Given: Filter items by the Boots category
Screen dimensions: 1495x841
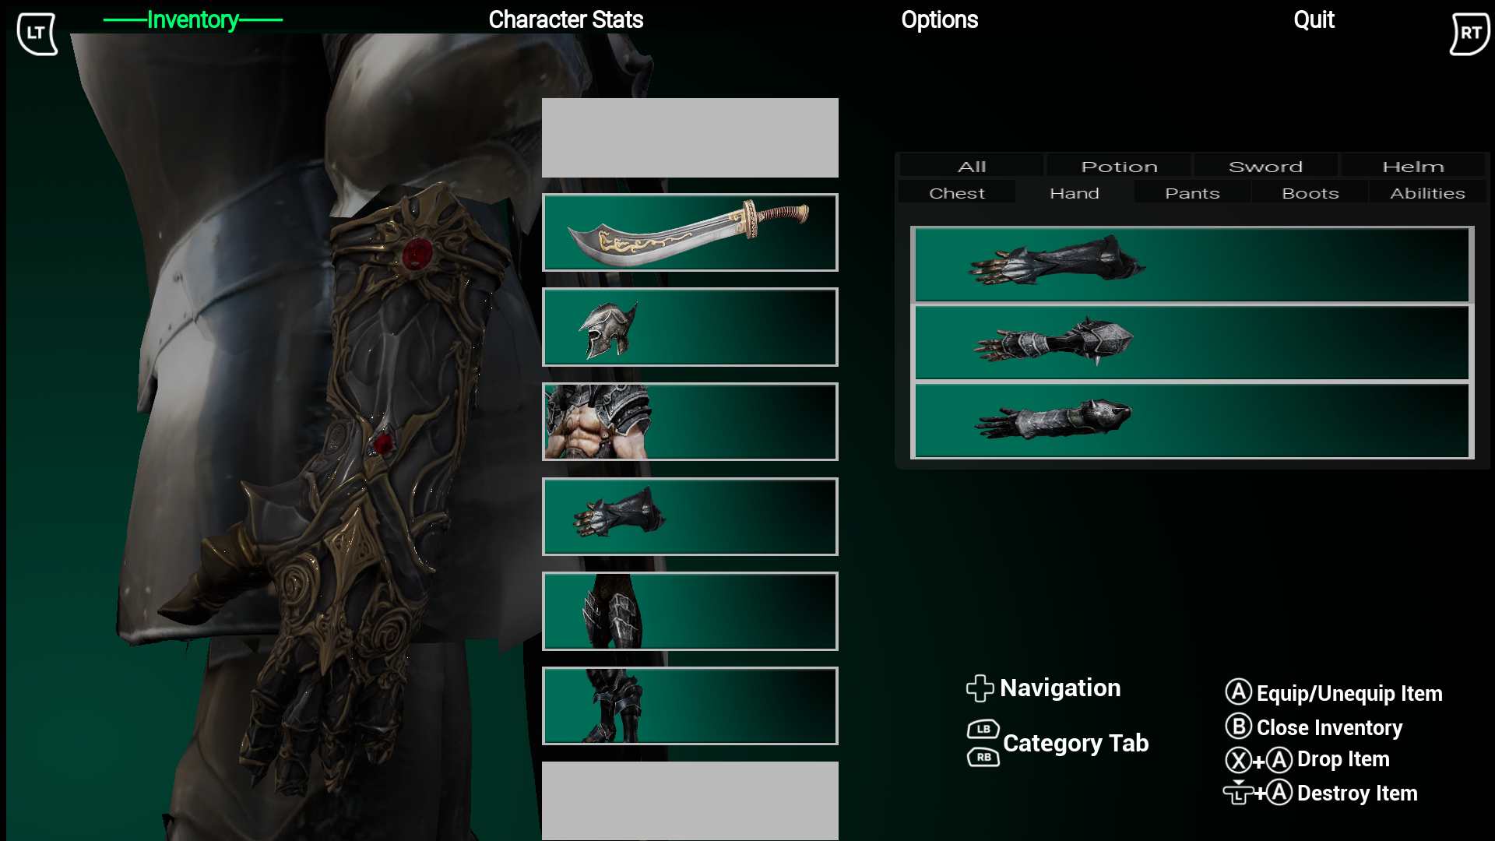Looking at the screenshot, I should [1310, 192].
